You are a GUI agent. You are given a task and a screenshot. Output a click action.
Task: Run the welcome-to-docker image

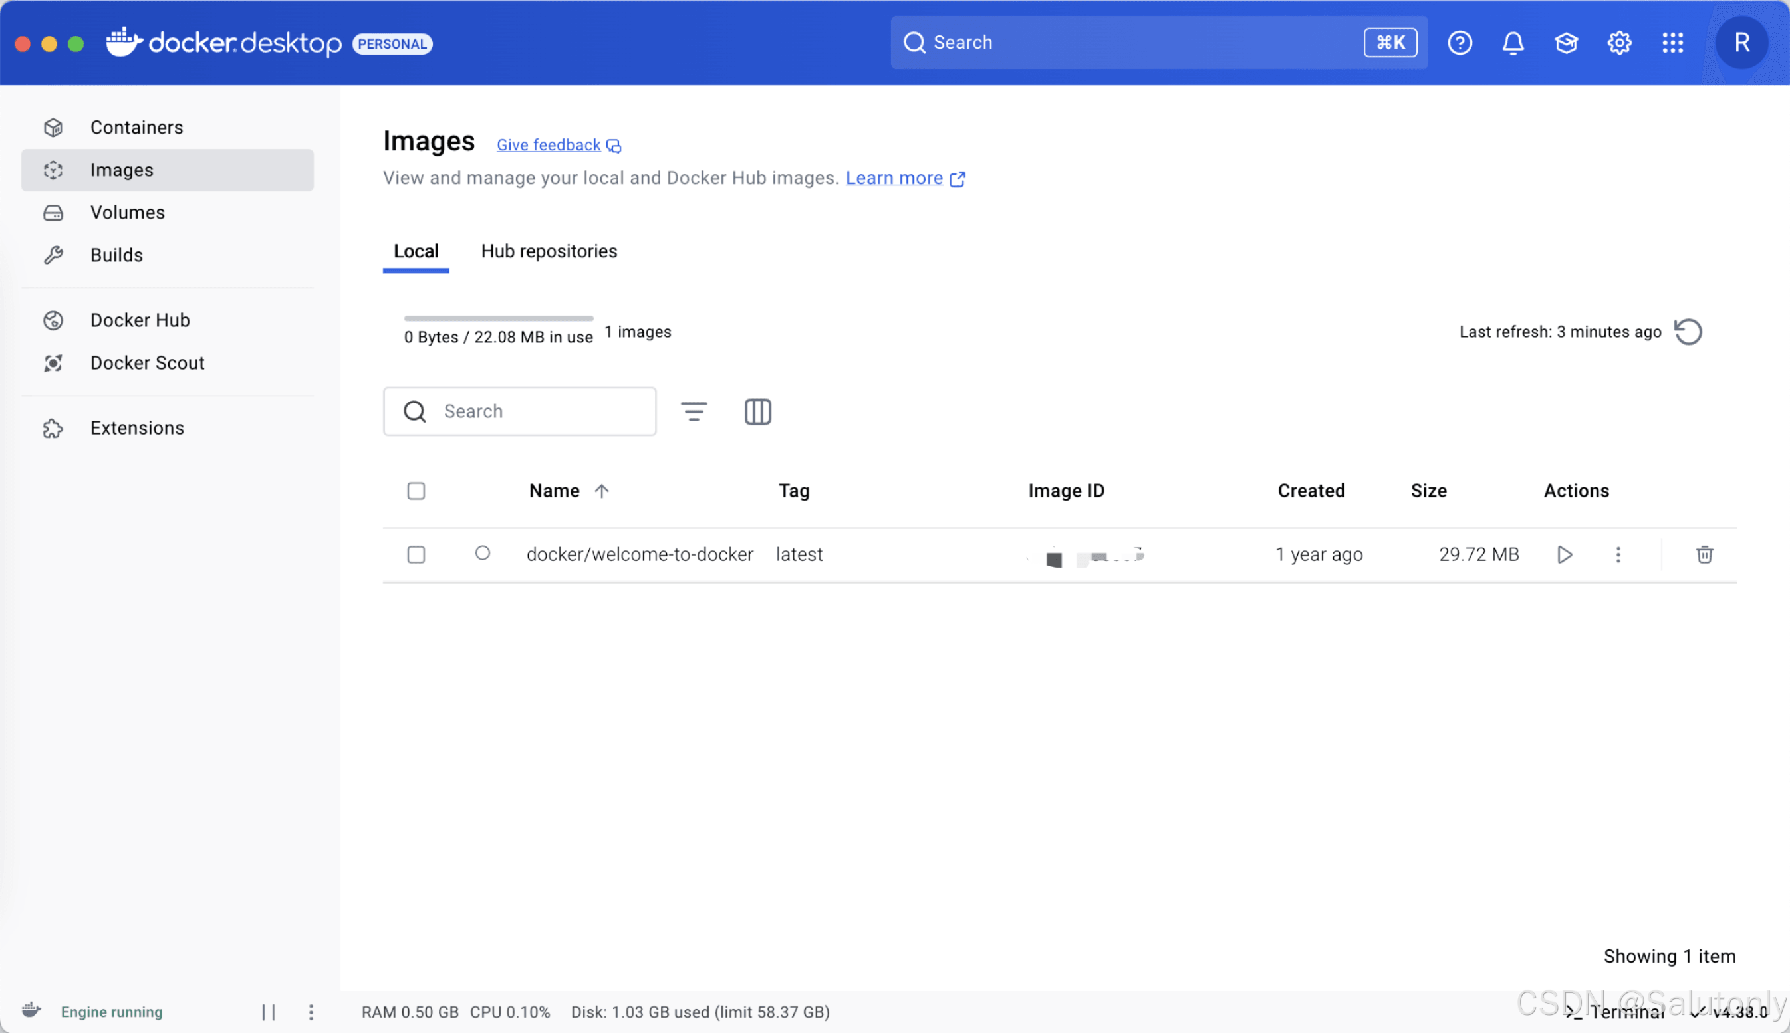pyautogui.click(x=1565, y=555)
